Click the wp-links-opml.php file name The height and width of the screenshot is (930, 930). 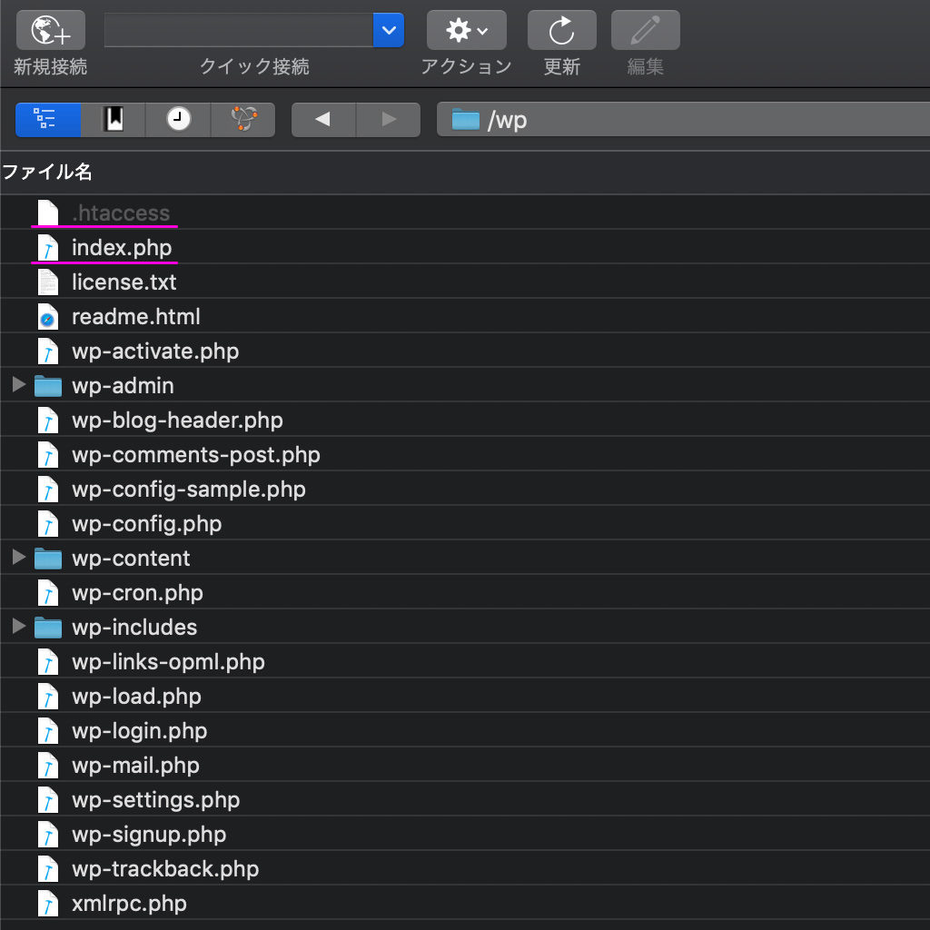click(x=168, y=661)
